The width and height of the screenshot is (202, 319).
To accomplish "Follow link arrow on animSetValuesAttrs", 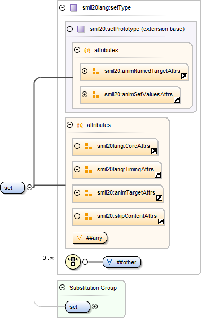I will pyautogui.click(x=177, y=100).
